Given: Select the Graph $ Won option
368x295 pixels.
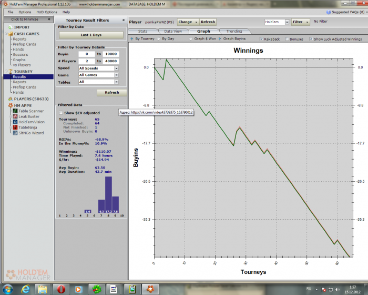Looking at the screenshot, I should coord(190,39).
